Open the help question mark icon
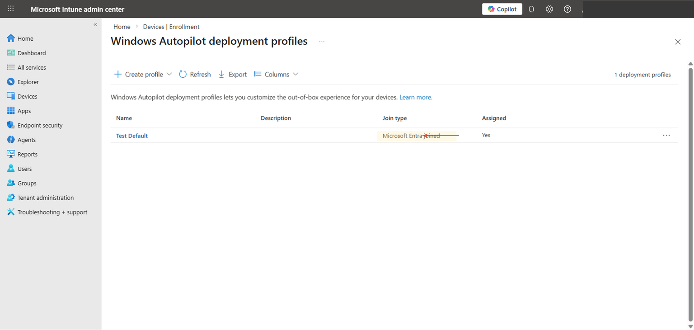Viewport: 694px width, 330px height. pyautogui.click(x=567, y=9)
